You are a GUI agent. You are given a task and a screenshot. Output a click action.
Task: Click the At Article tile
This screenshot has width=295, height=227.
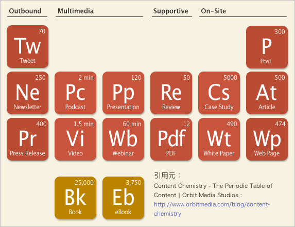pyautogui.click(x=267, y=93)
